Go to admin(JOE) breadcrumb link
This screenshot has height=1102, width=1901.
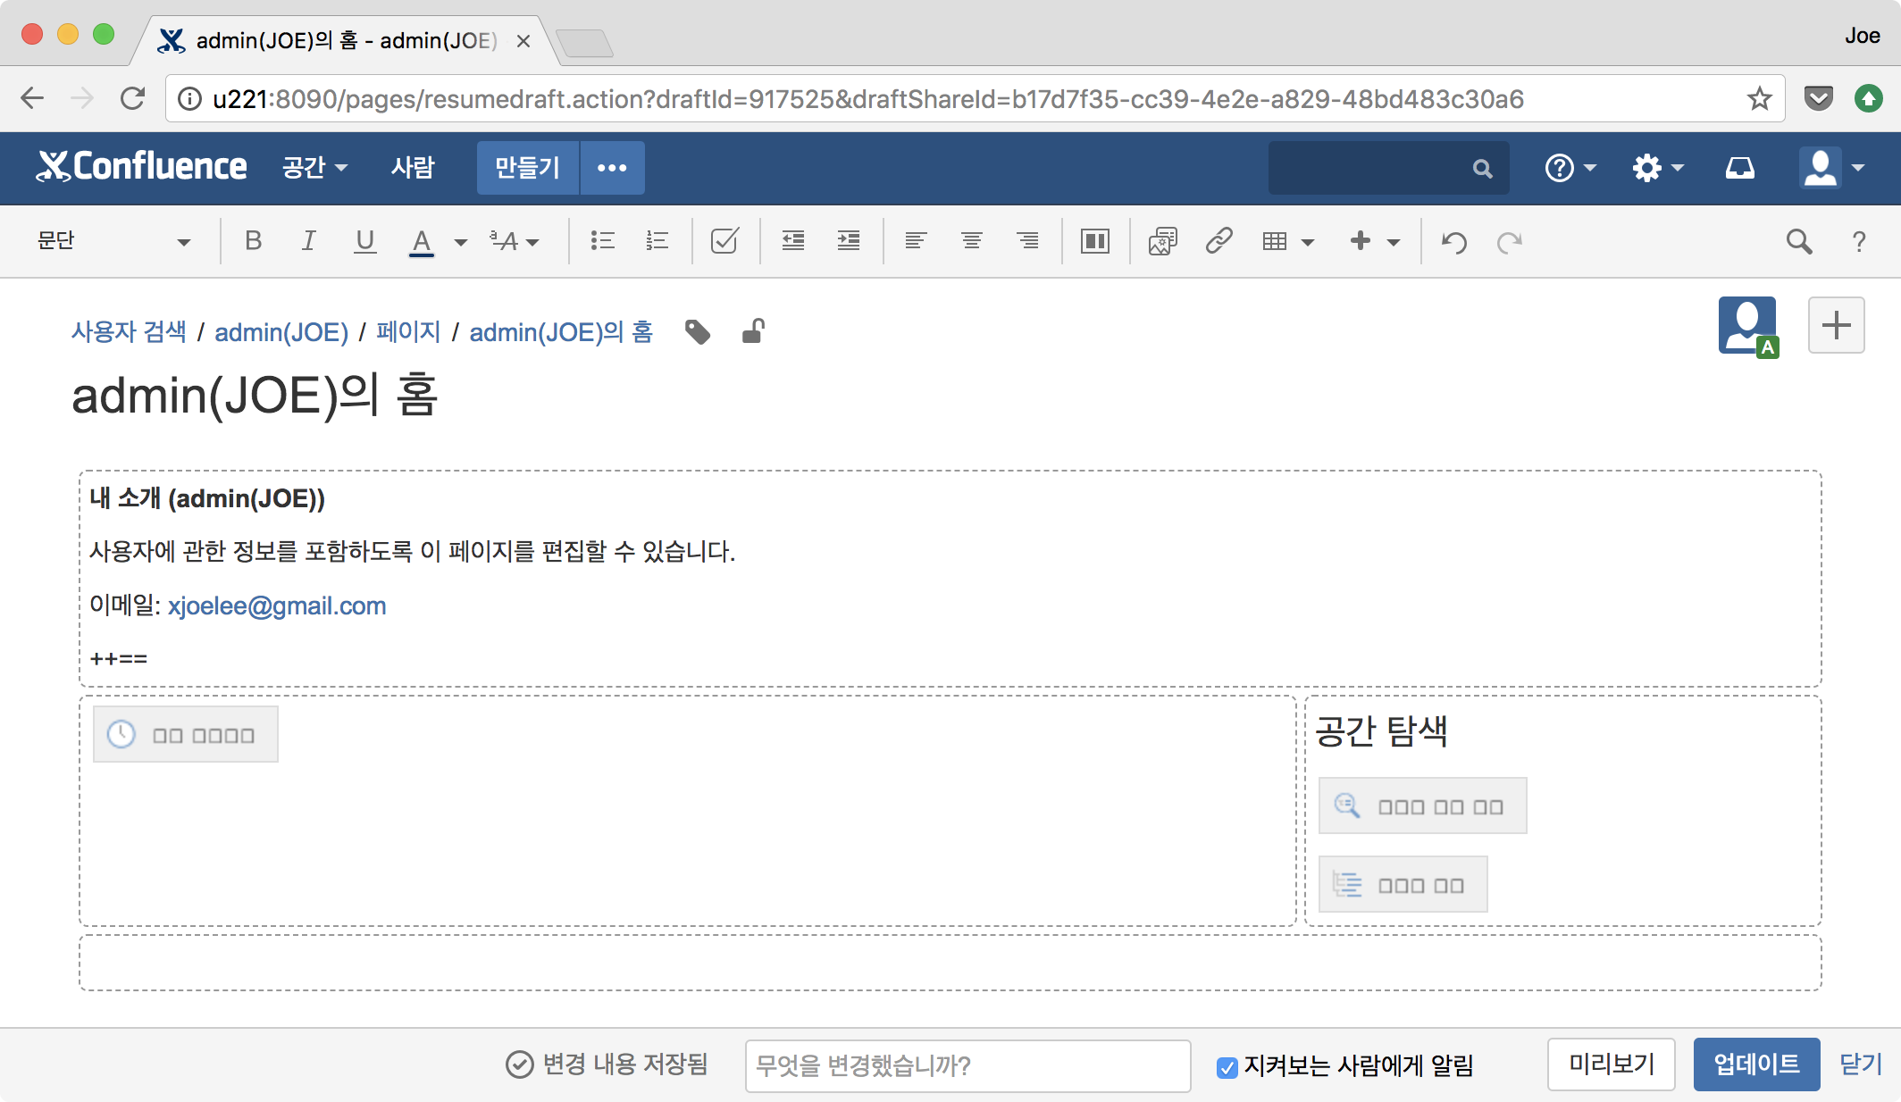click(x=281, y=332)
